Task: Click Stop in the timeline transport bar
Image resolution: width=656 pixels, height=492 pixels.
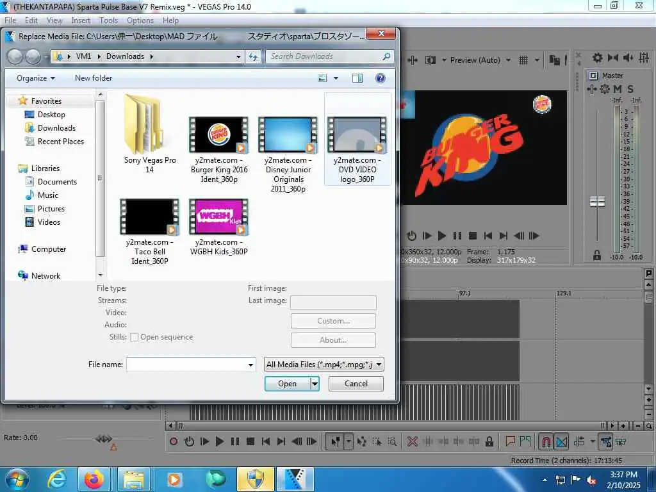Action: point(250,441)
